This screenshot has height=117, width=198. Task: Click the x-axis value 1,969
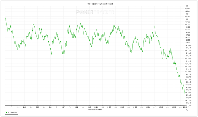(180, 107)
